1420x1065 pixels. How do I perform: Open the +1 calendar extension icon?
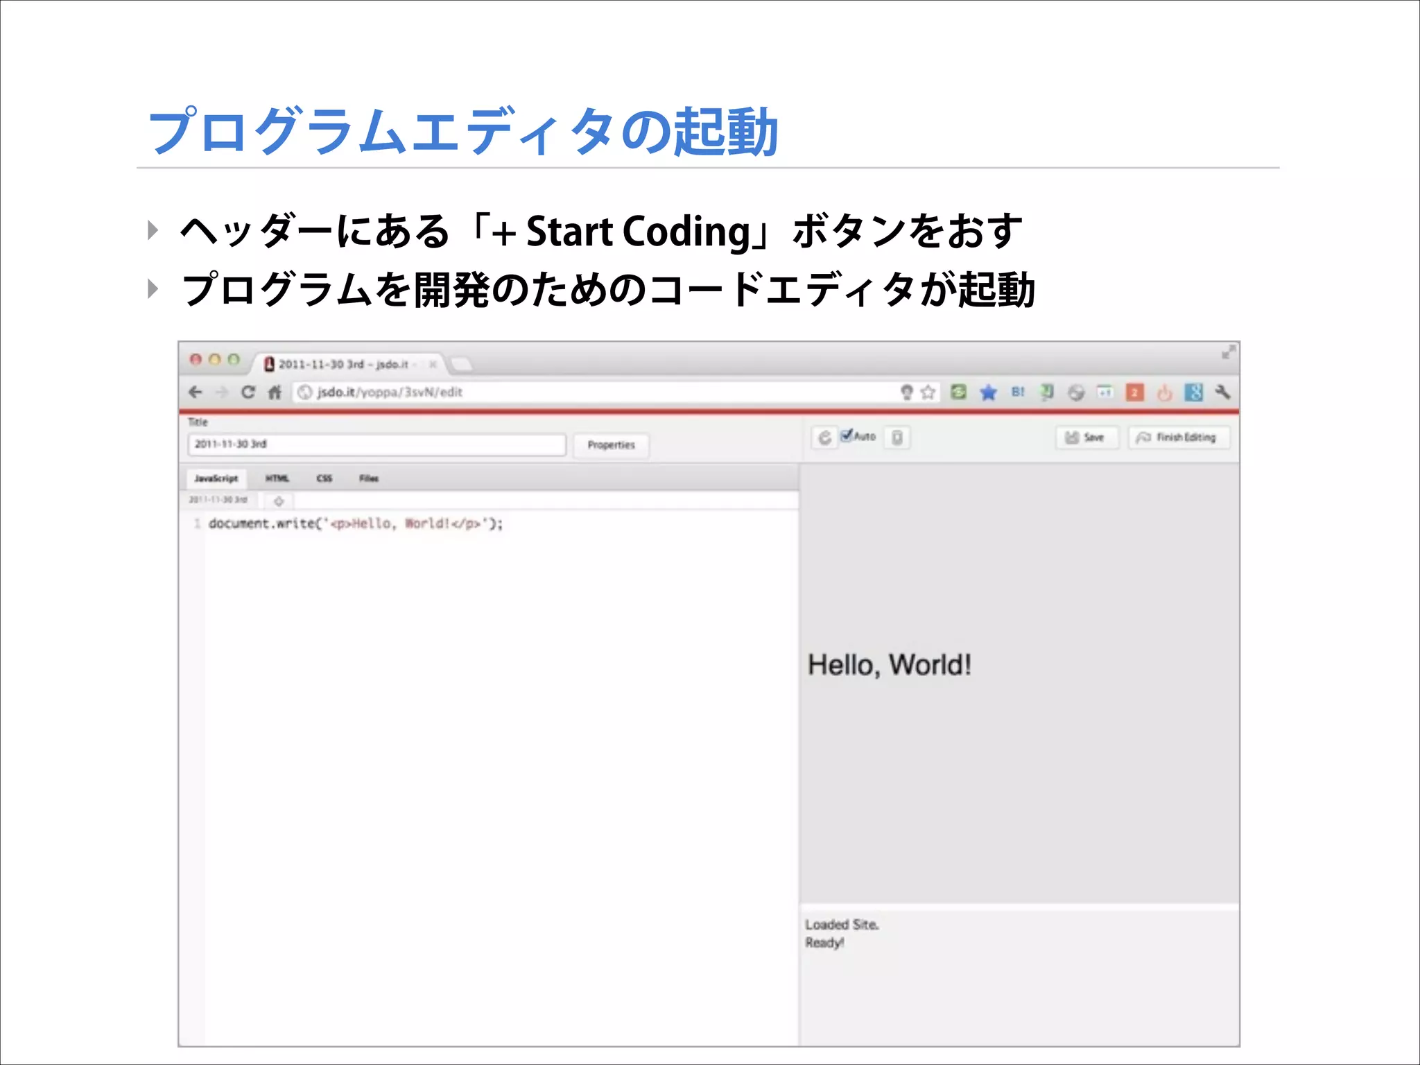point(1105,392)
